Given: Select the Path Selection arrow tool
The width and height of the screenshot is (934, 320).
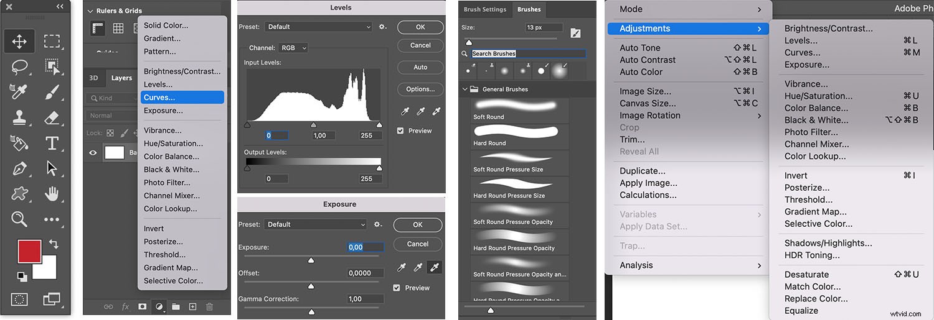Looking at the screenshot, I should pos(52,168).
